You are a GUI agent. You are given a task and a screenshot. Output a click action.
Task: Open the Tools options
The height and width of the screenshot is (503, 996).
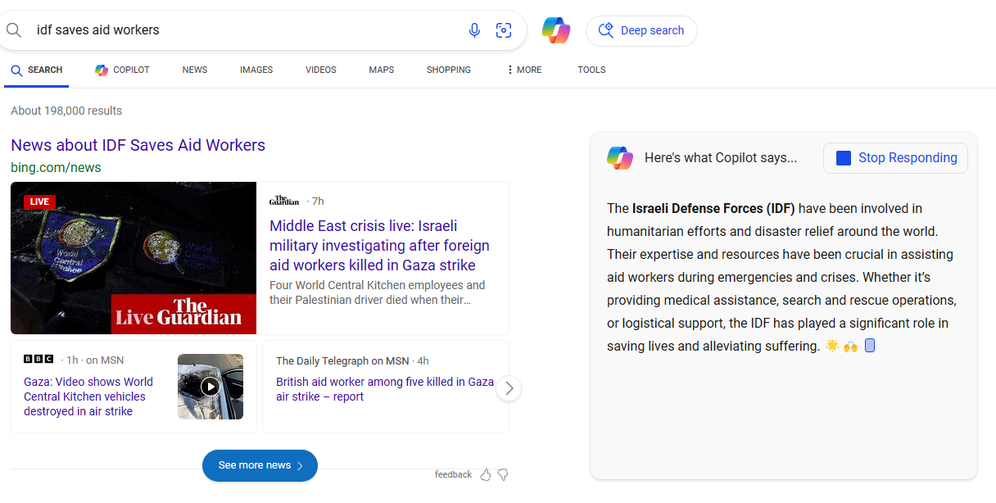591,70
